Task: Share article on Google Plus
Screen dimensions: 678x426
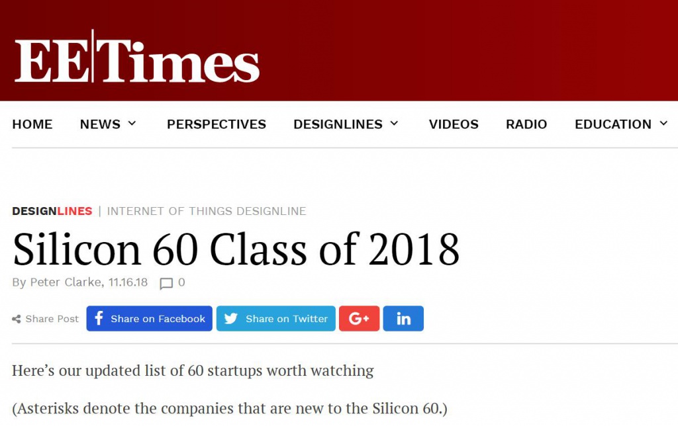Action: [x=359, y=319]
